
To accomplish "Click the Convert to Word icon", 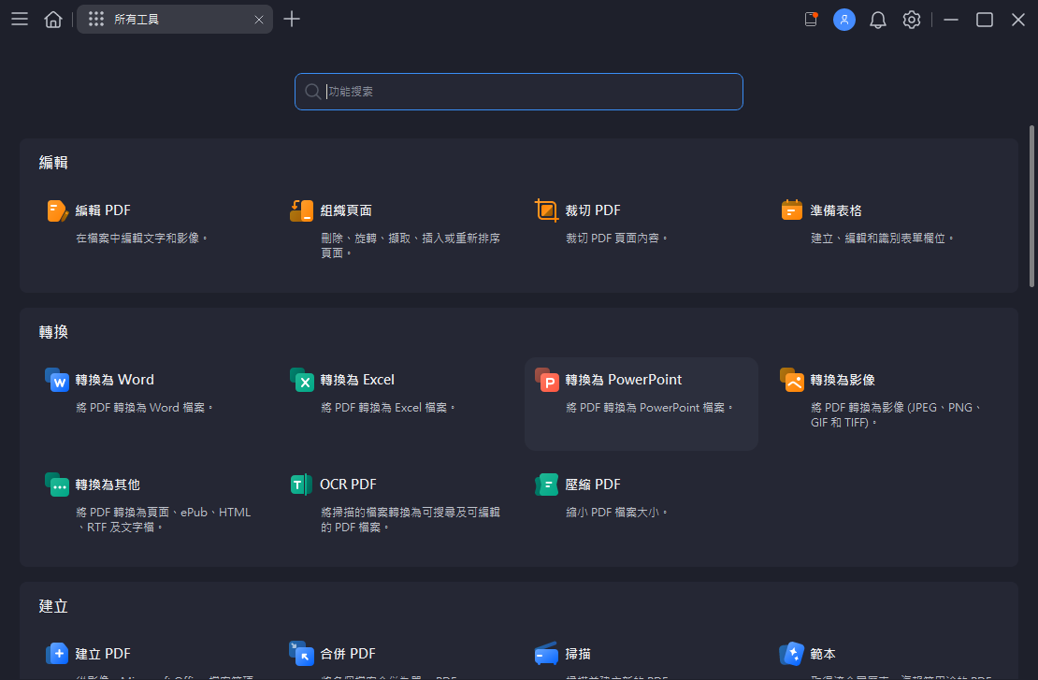I will pos(57,380).
